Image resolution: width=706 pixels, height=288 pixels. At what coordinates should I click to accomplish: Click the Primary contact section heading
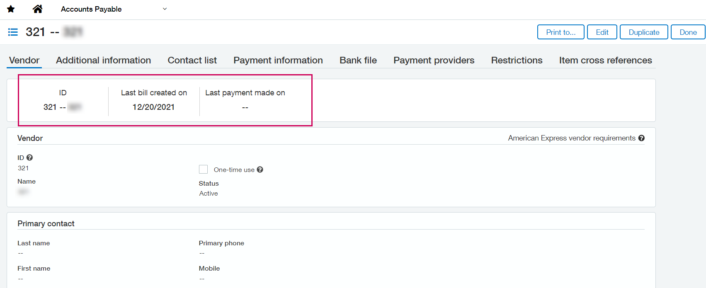click(x=46, y=223)
